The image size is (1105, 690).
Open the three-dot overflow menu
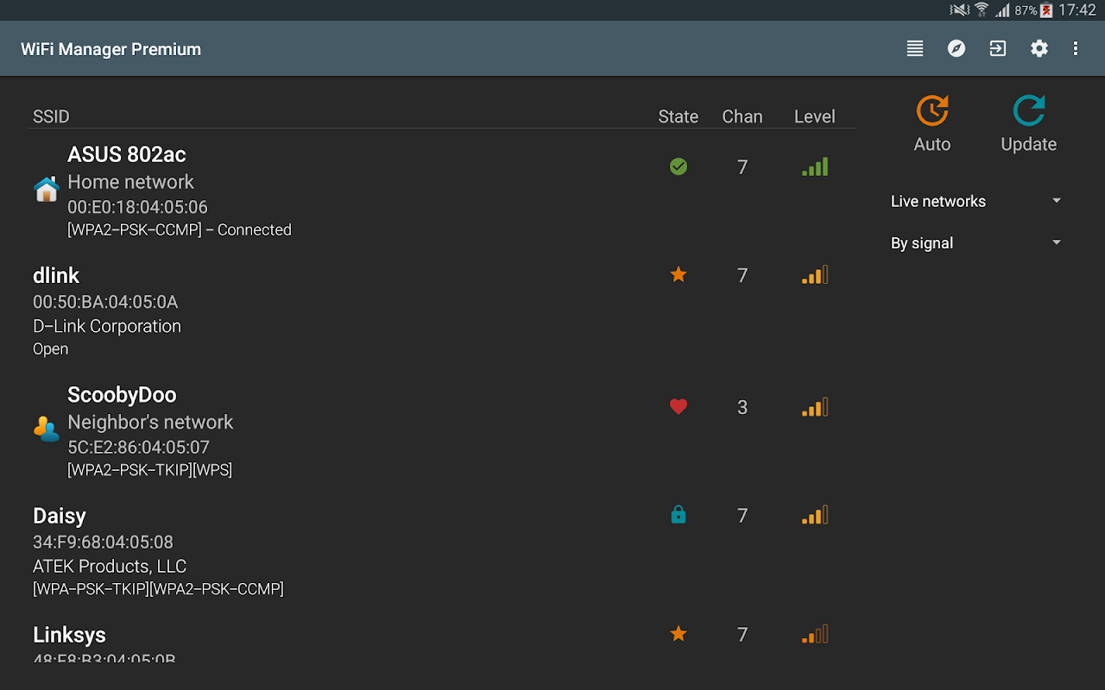pyautogui.click(x=1076, y=49)
